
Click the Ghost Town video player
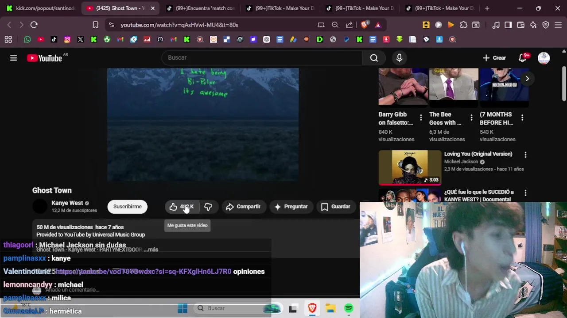tap(203, 125)
